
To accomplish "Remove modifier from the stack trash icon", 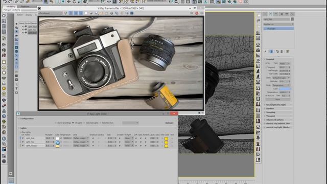I will pyautogui.click(x=282, y=51).
